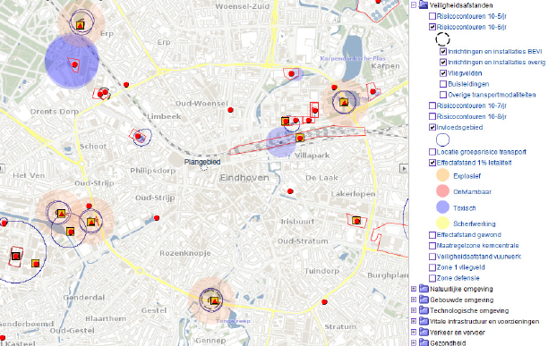Click the large blue toxic zone circle
Image resolution: width=548 pixels, height=346 pixels.
click(72, 62)
